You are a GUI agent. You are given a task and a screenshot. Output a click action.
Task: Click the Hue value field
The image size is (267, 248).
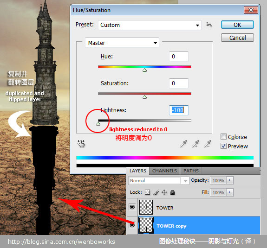click(179, 57)
